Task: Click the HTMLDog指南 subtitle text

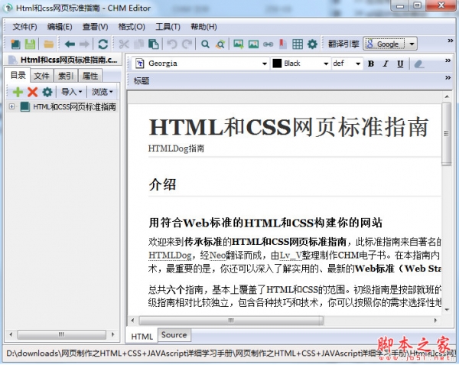Action: click(176, 148)
